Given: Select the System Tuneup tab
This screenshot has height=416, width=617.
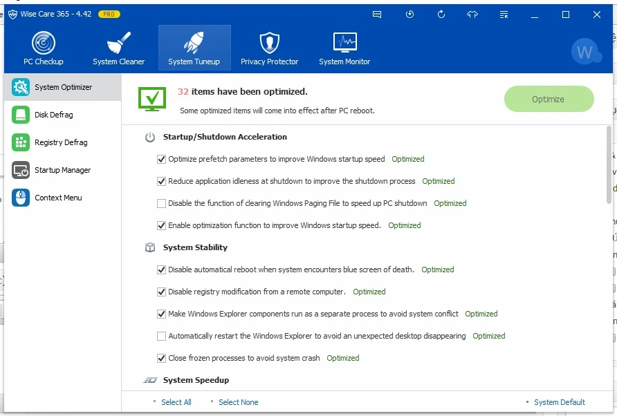Looking at the screenshot, I should click(x=194, y=48).
